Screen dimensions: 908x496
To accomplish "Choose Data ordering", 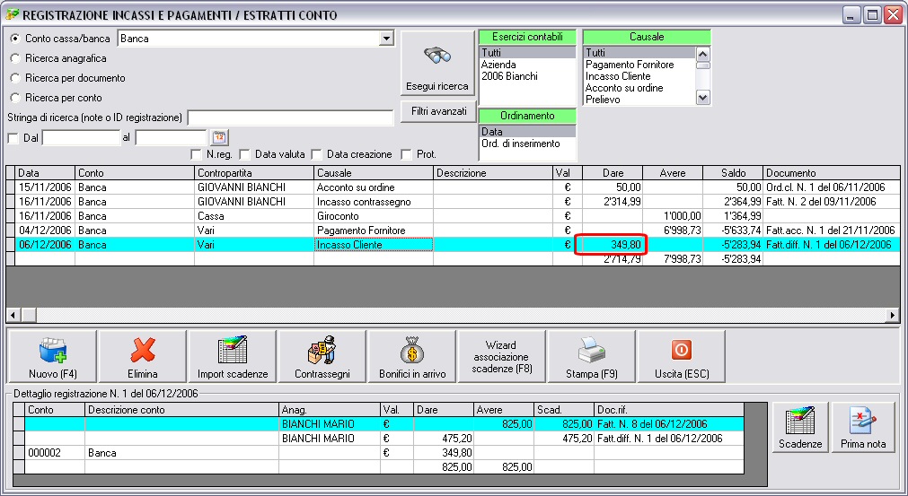I will click(527, 132).
